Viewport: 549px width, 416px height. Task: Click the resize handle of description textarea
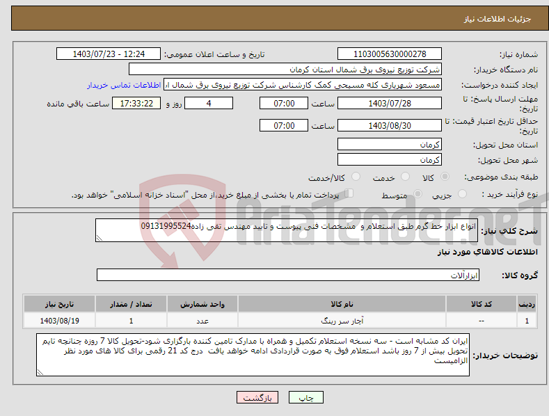[x=100, y=238]
